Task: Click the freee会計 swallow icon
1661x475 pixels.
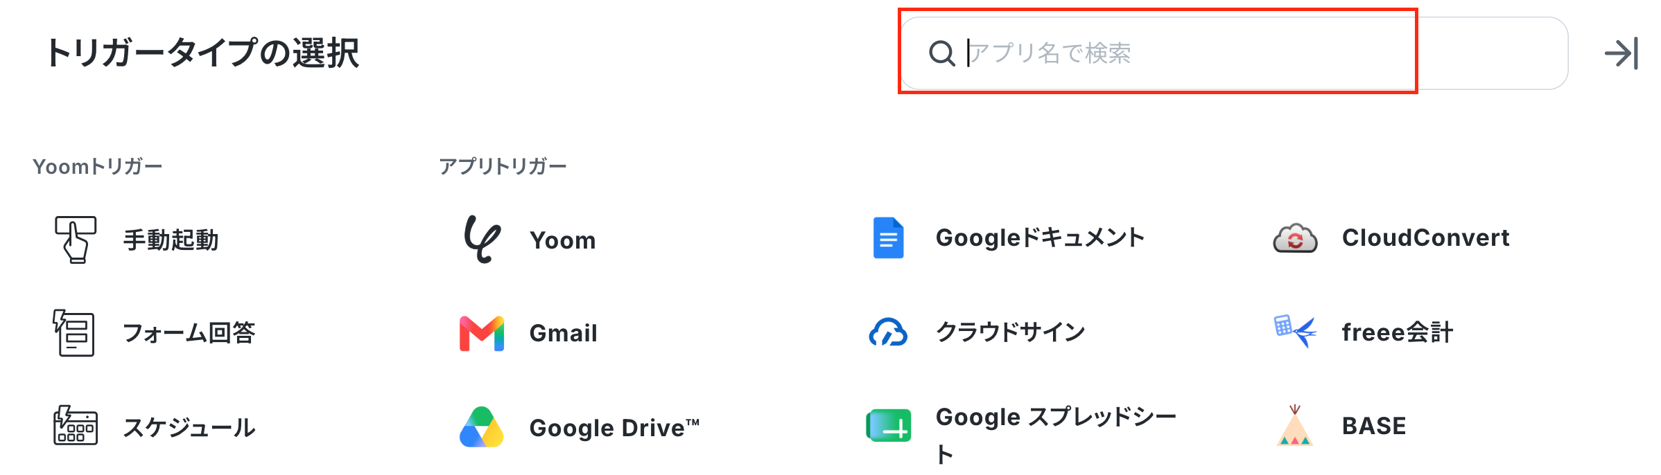Action: point(1294,331)
